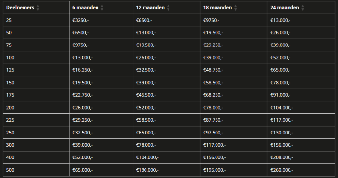This screenshot has height=178, width=338.
Task: Click the €87.750,- price cell
Action: [x=234, y=120]
